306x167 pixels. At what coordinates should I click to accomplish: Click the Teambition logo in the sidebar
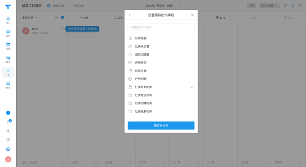(x=8, y=7)
